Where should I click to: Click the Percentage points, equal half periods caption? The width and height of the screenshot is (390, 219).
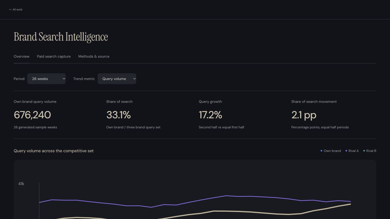320,127
